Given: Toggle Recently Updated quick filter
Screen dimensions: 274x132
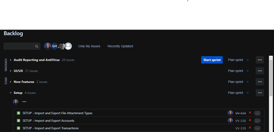Looking at the screenshot, I should (x=120, y=46).
